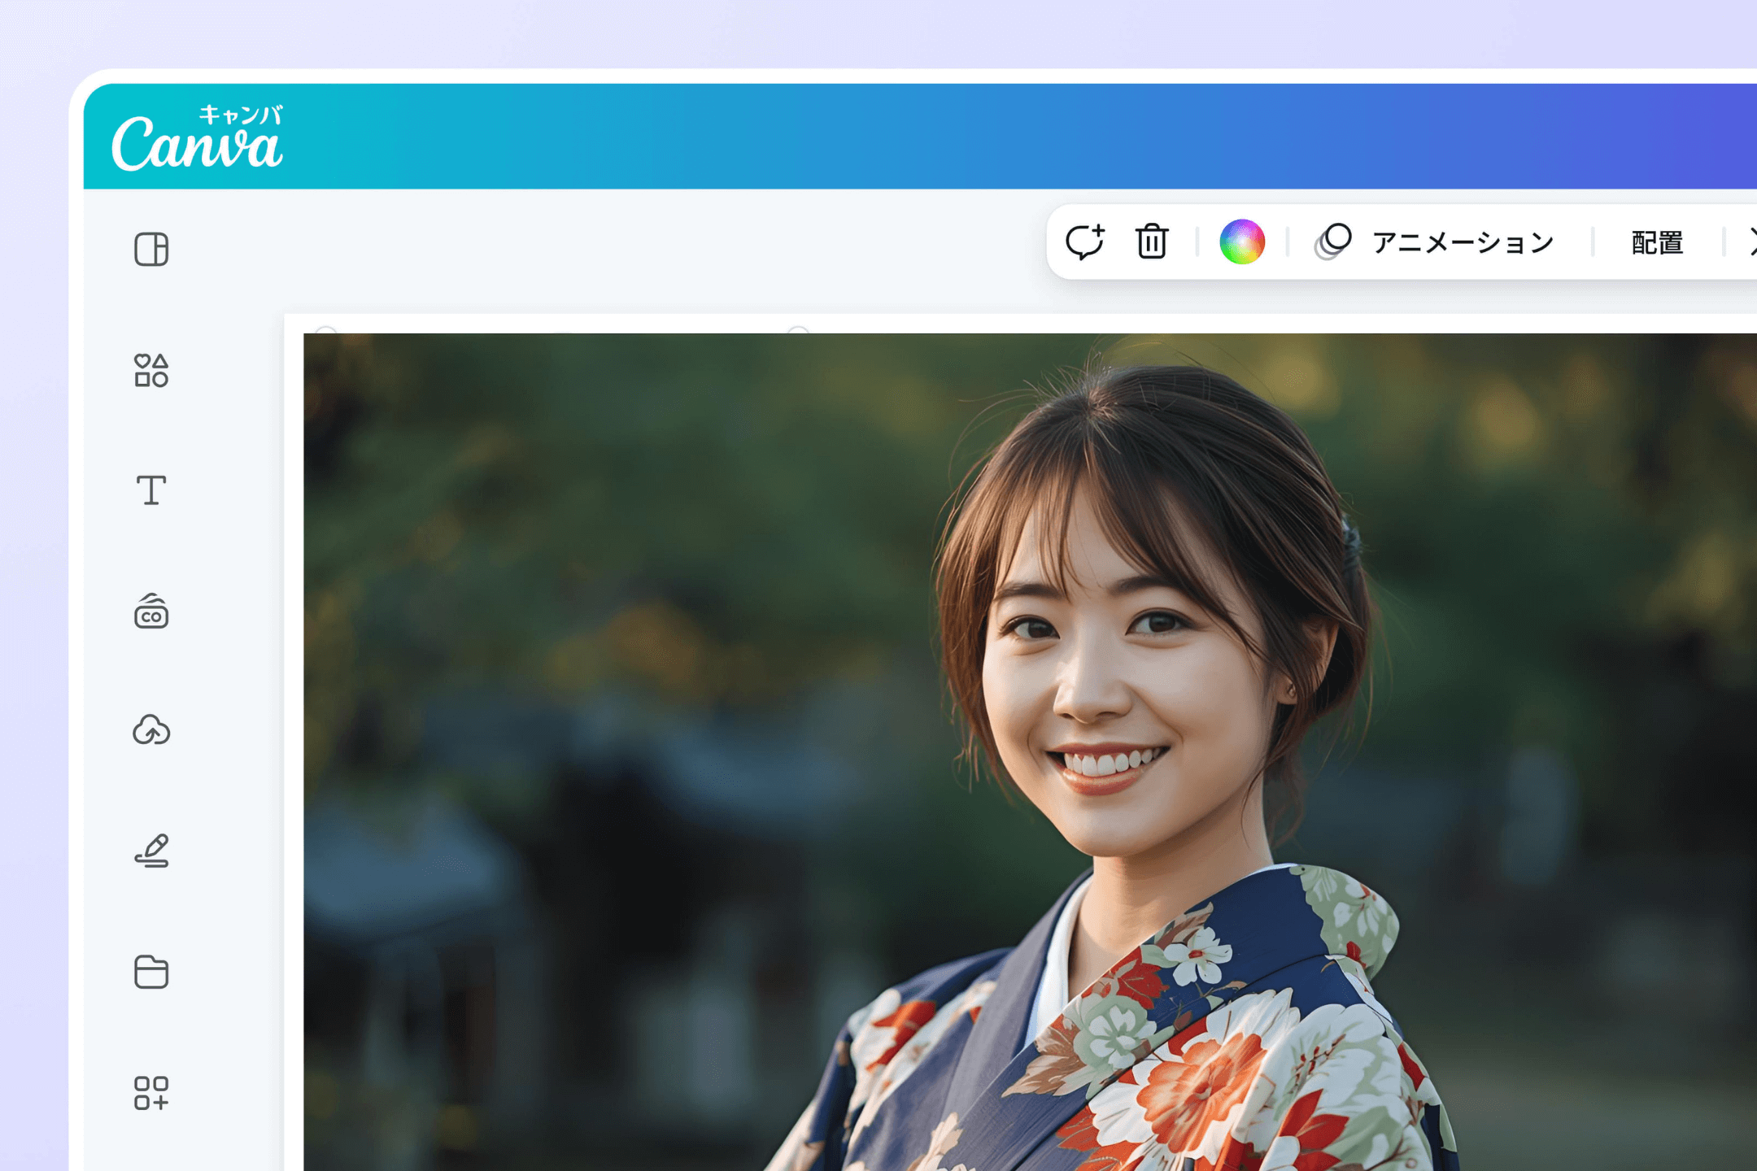Image resolution: width=1757 pixels, height=1171 pixels.
Task: Open the Projects folder icon
Action: point(151,972)
